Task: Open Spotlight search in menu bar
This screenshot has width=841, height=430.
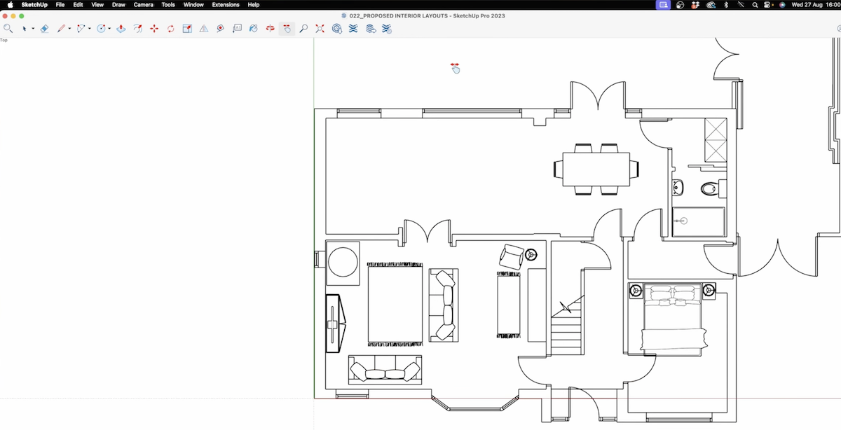Action: (x=755, y=5)
